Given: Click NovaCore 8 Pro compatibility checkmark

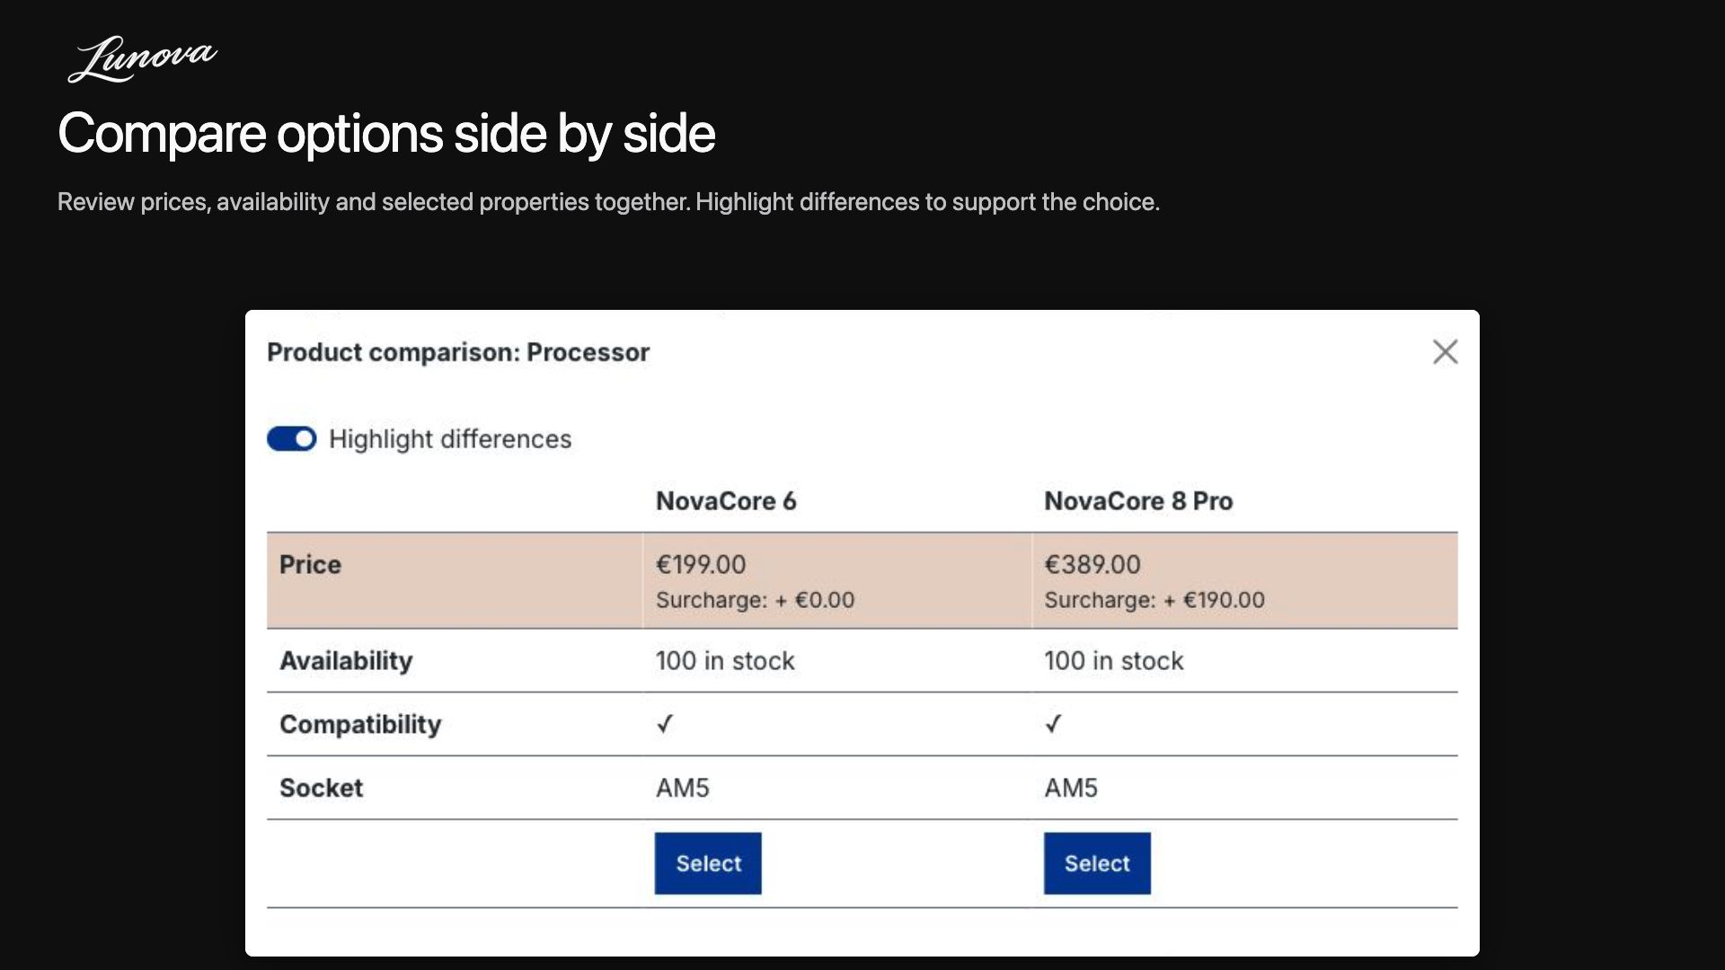Looking at the screenshot, I should [1054, 724].
